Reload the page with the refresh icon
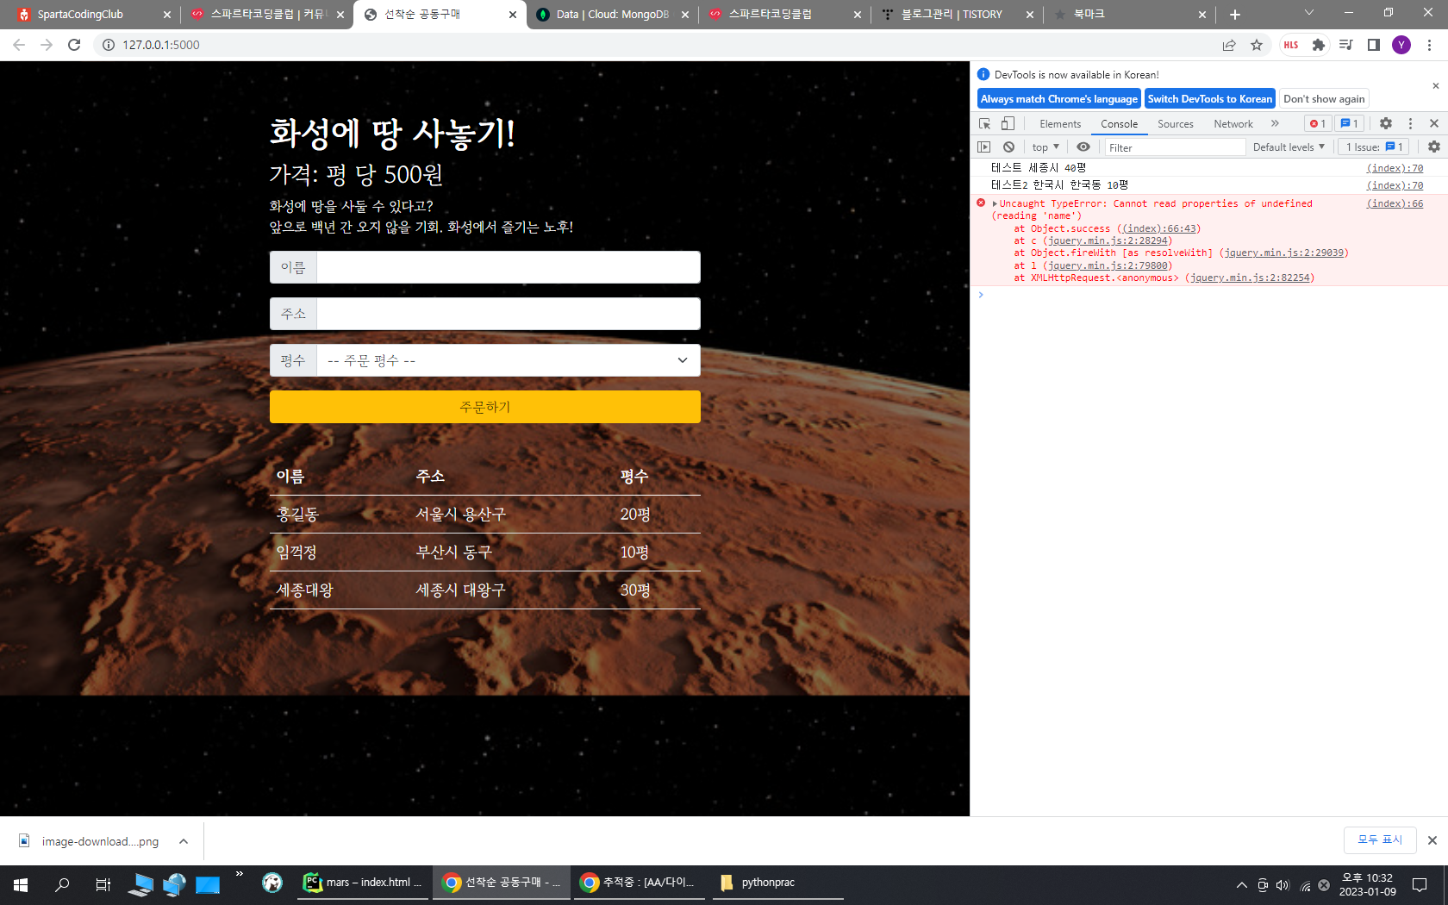Image resolution: width=1448 pixels, height=905 pixels. click(x=74, y=45)
